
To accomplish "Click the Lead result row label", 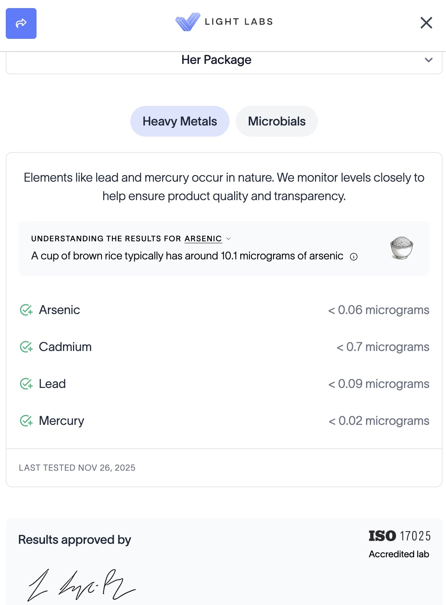I will 52,384.
